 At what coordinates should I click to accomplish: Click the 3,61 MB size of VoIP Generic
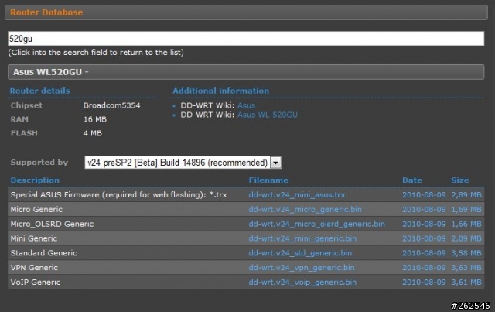[x=466, y=282]
